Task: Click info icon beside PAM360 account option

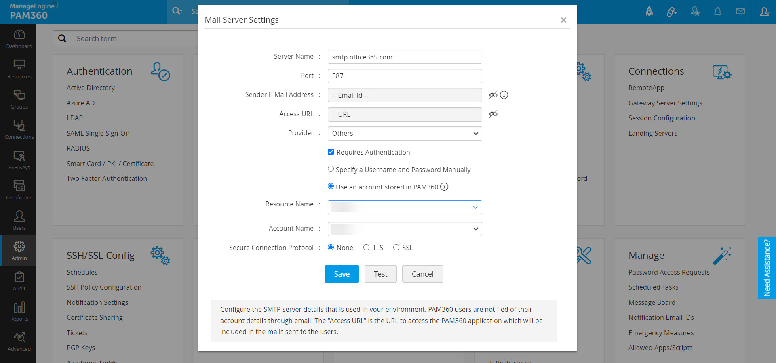Action: point(444,187)
